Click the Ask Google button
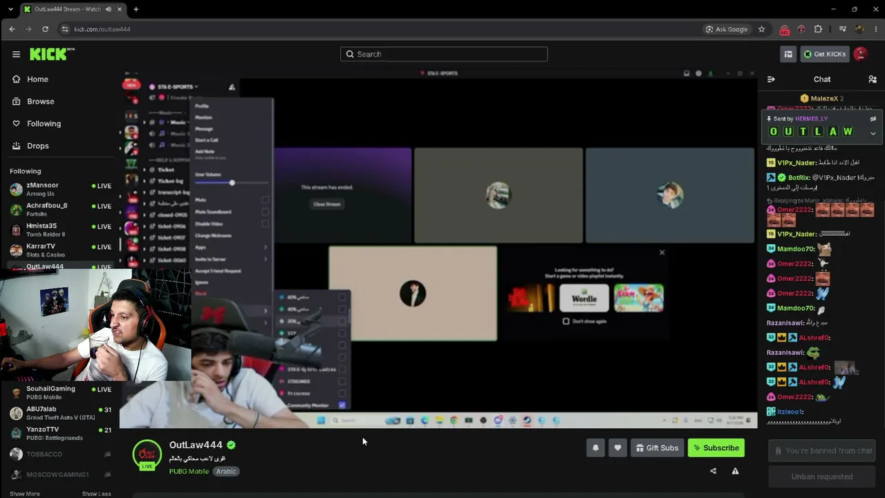Viewport: 885px width, 498px height. pos(727,29)
